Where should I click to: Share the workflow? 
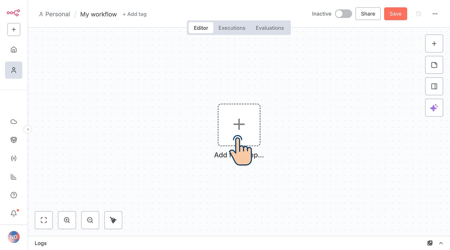tap(368, 14)
